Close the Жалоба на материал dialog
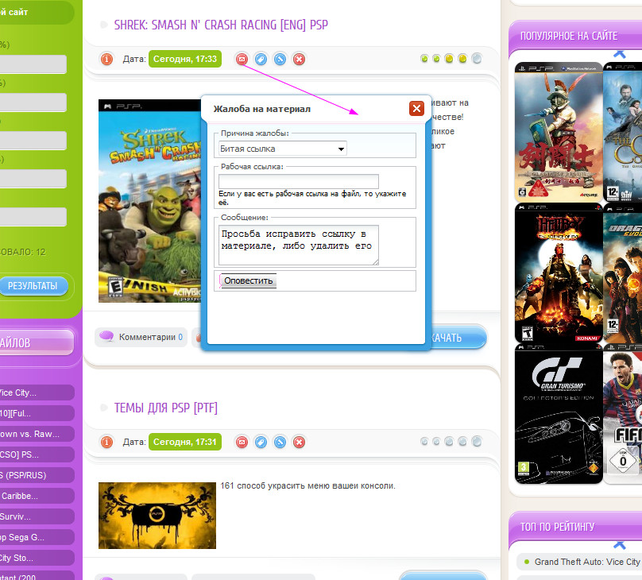 pyautogui.click(x=416, y=109)
